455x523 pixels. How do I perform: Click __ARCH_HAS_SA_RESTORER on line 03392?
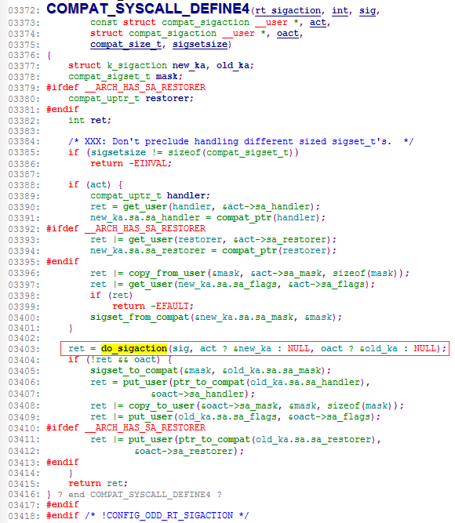[145, 228]
